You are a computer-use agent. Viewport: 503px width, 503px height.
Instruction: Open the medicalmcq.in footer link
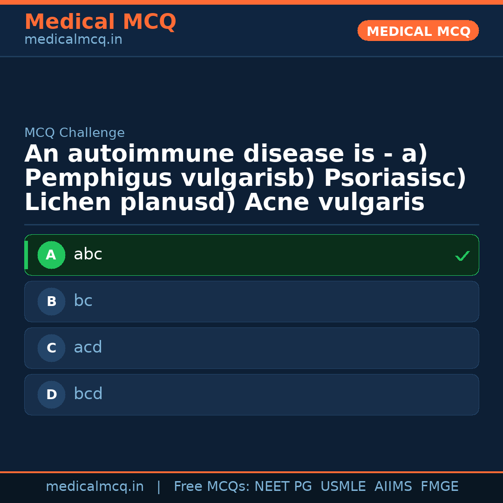95,486
